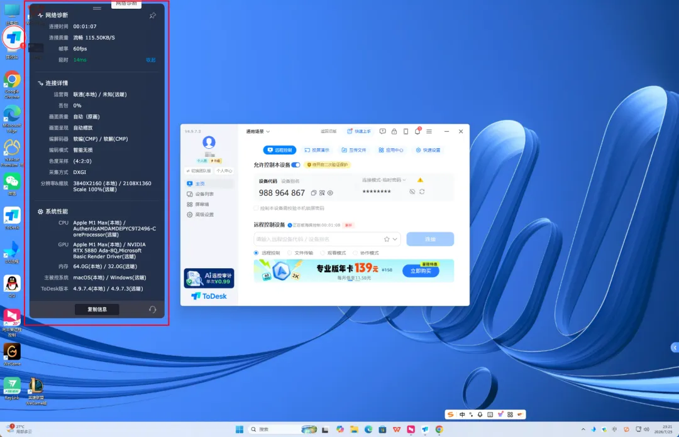Switch to 快捷设置 tab

click(428, 150)
